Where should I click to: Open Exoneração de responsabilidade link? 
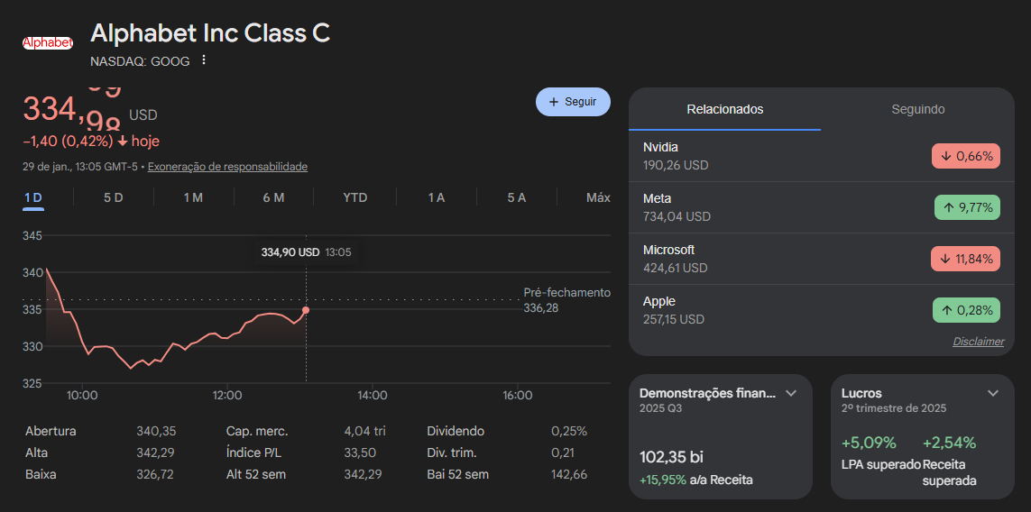tap(227, 167)
